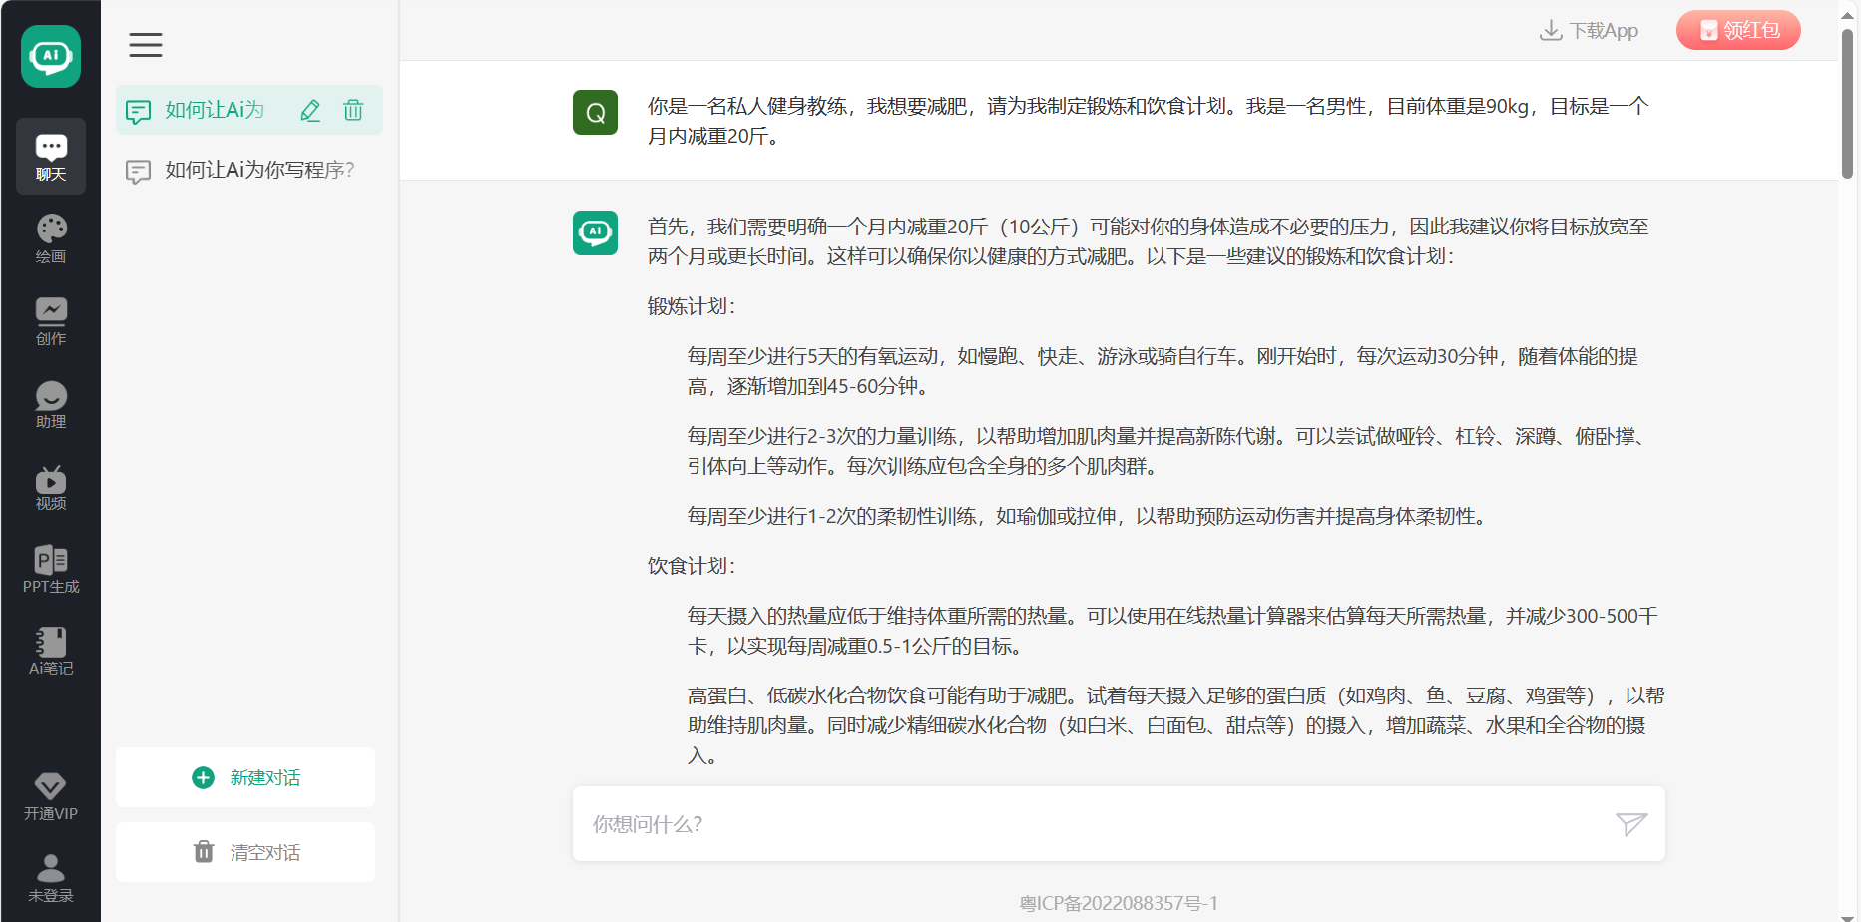
Task: Open the PPT生成 generator
Action: 51,570
